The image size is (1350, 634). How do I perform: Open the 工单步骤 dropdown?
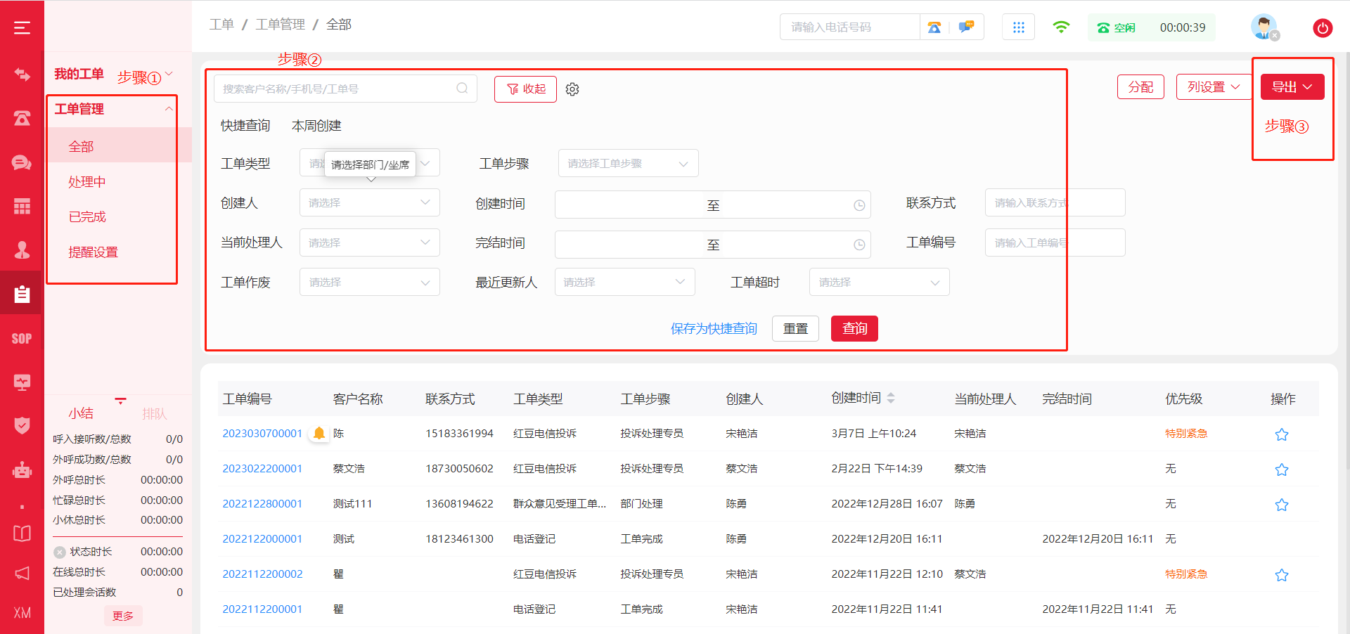pyautogui.click(x=629, y=163)
